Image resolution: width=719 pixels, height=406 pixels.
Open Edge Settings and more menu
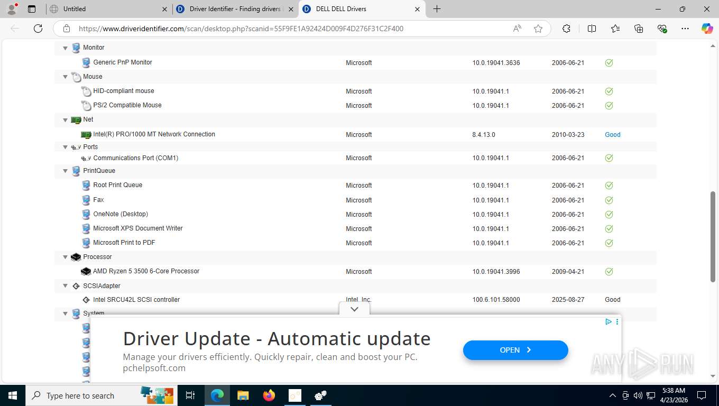point(685,29)
